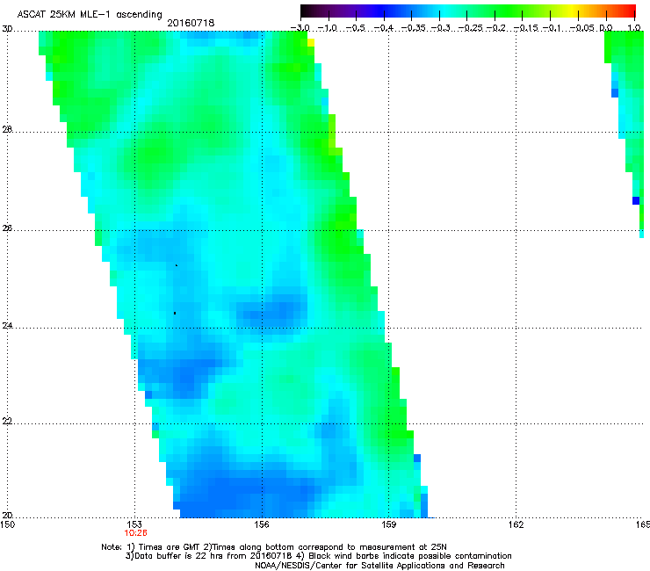Click the latitude axis label '30'
This screenshot has height=571, width=650.
pyautogui.click(x=7, y=29)
